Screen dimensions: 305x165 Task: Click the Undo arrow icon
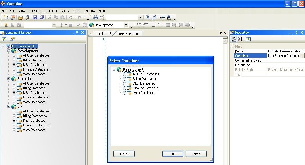[71, 17]
